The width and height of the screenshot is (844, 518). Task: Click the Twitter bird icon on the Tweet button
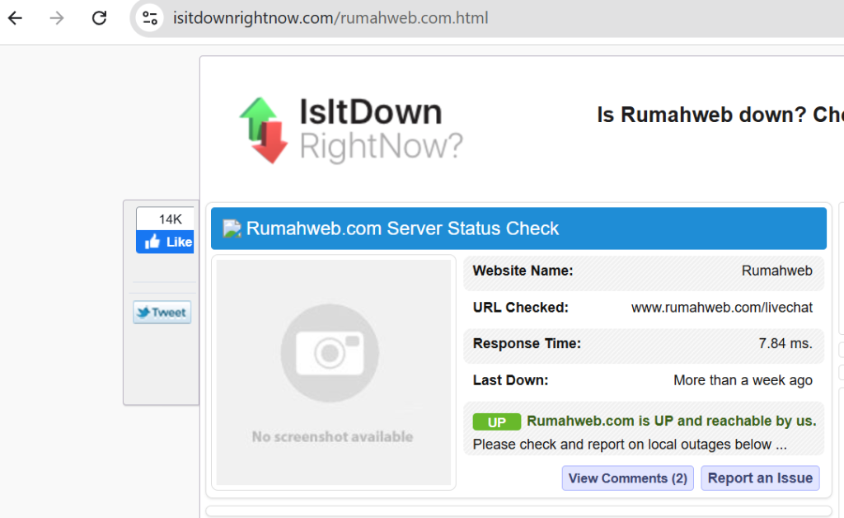tap(145, 312)
